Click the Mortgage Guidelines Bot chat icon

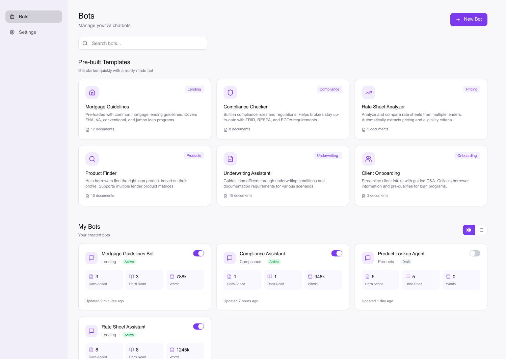pyautogui.click(x=91, y=258)
